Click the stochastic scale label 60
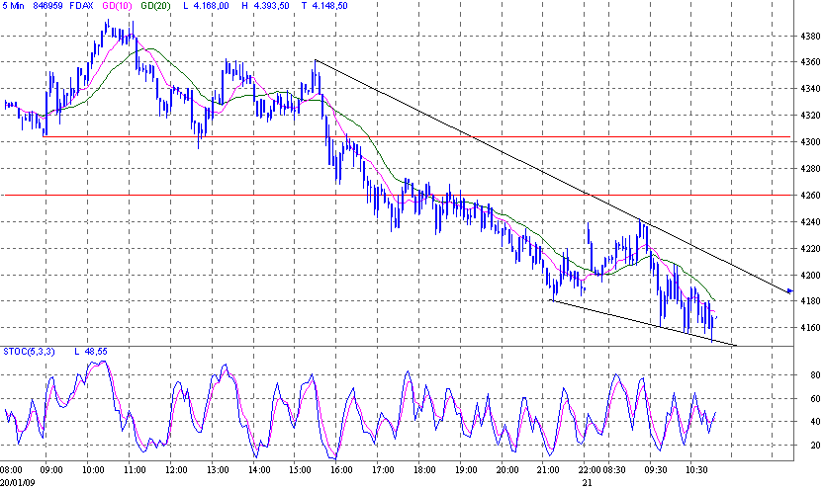The image size is (824, 490). [815, 399]
